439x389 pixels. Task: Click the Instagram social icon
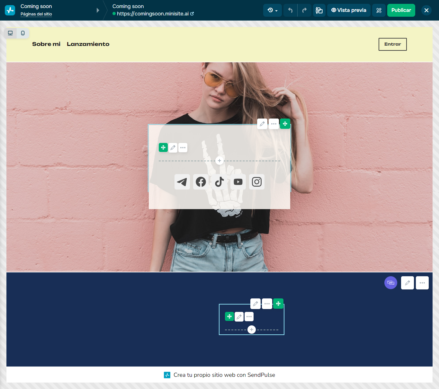256,182
